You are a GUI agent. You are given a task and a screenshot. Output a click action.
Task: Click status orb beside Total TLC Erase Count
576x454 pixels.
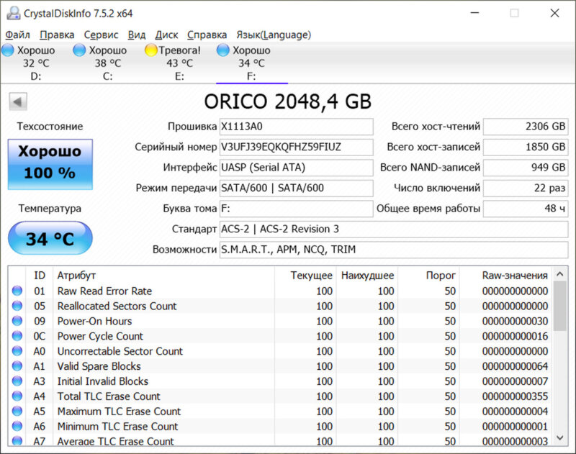click(x=17, y=396)
